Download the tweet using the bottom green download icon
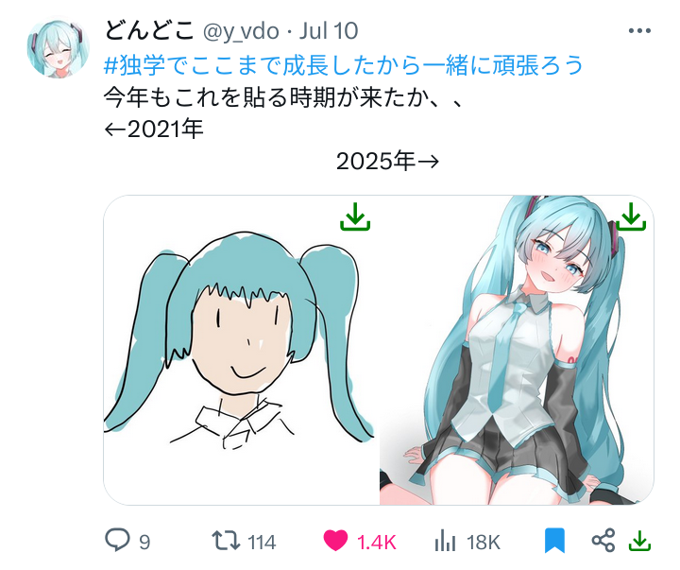680x570 pixels. click(639, 542)
